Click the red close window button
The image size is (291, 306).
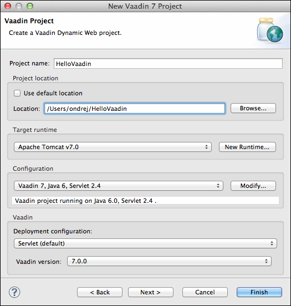(8, 6)
